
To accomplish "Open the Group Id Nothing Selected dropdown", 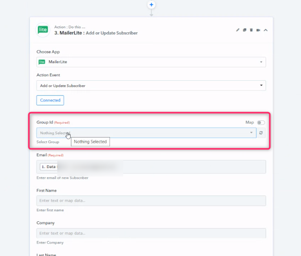I will tap(146, 133).
